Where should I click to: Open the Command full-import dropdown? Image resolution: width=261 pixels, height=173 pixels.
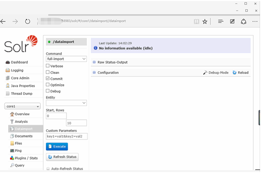click(66, 59)
